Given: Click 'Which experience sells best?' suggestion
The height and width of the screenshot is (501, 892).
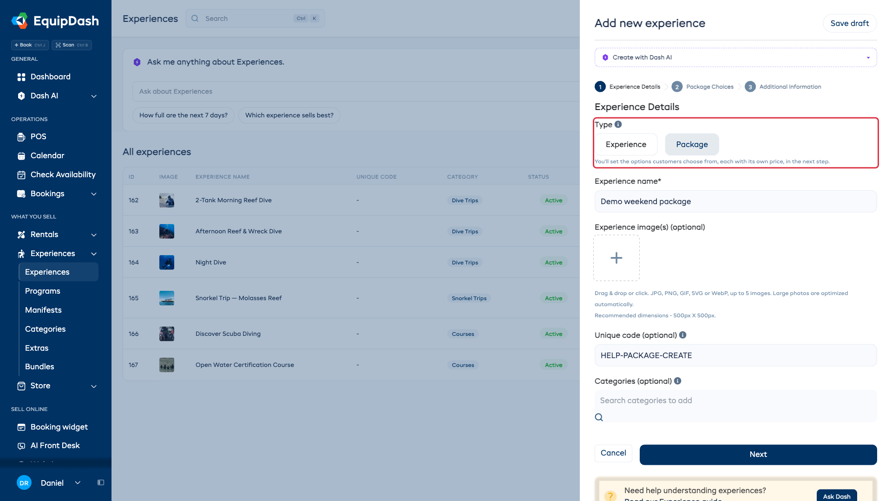Looking at the screenshot, I should (x=289, y=115).
